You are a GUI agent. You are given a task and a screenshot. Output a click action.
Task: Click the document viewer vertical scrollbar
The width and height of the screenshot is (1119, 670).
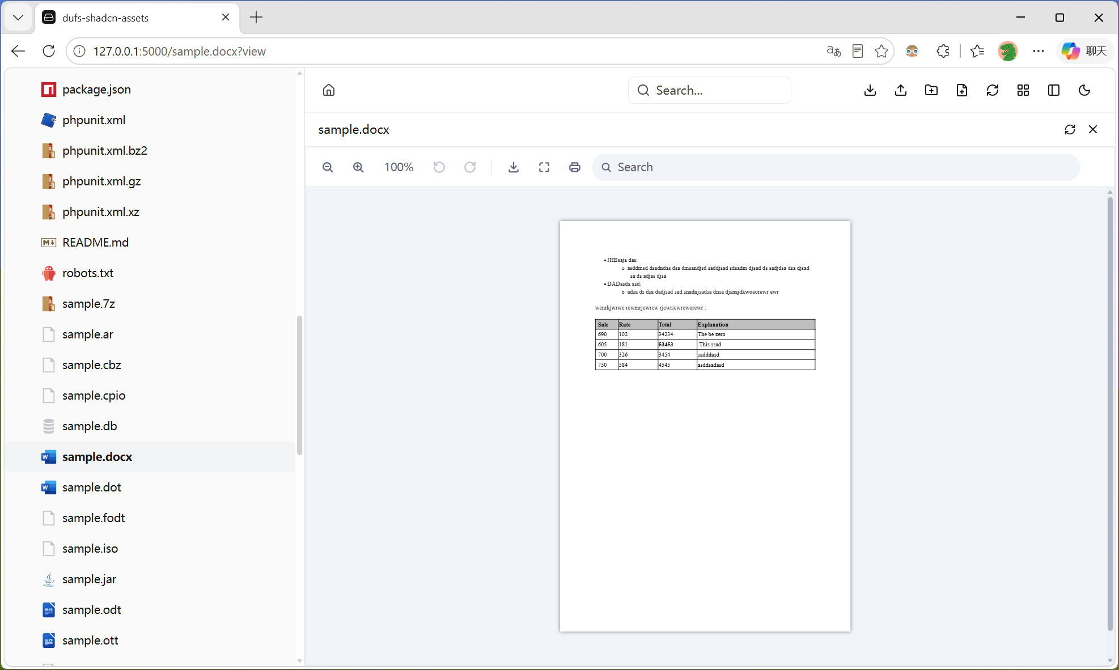click(1110, 414)
